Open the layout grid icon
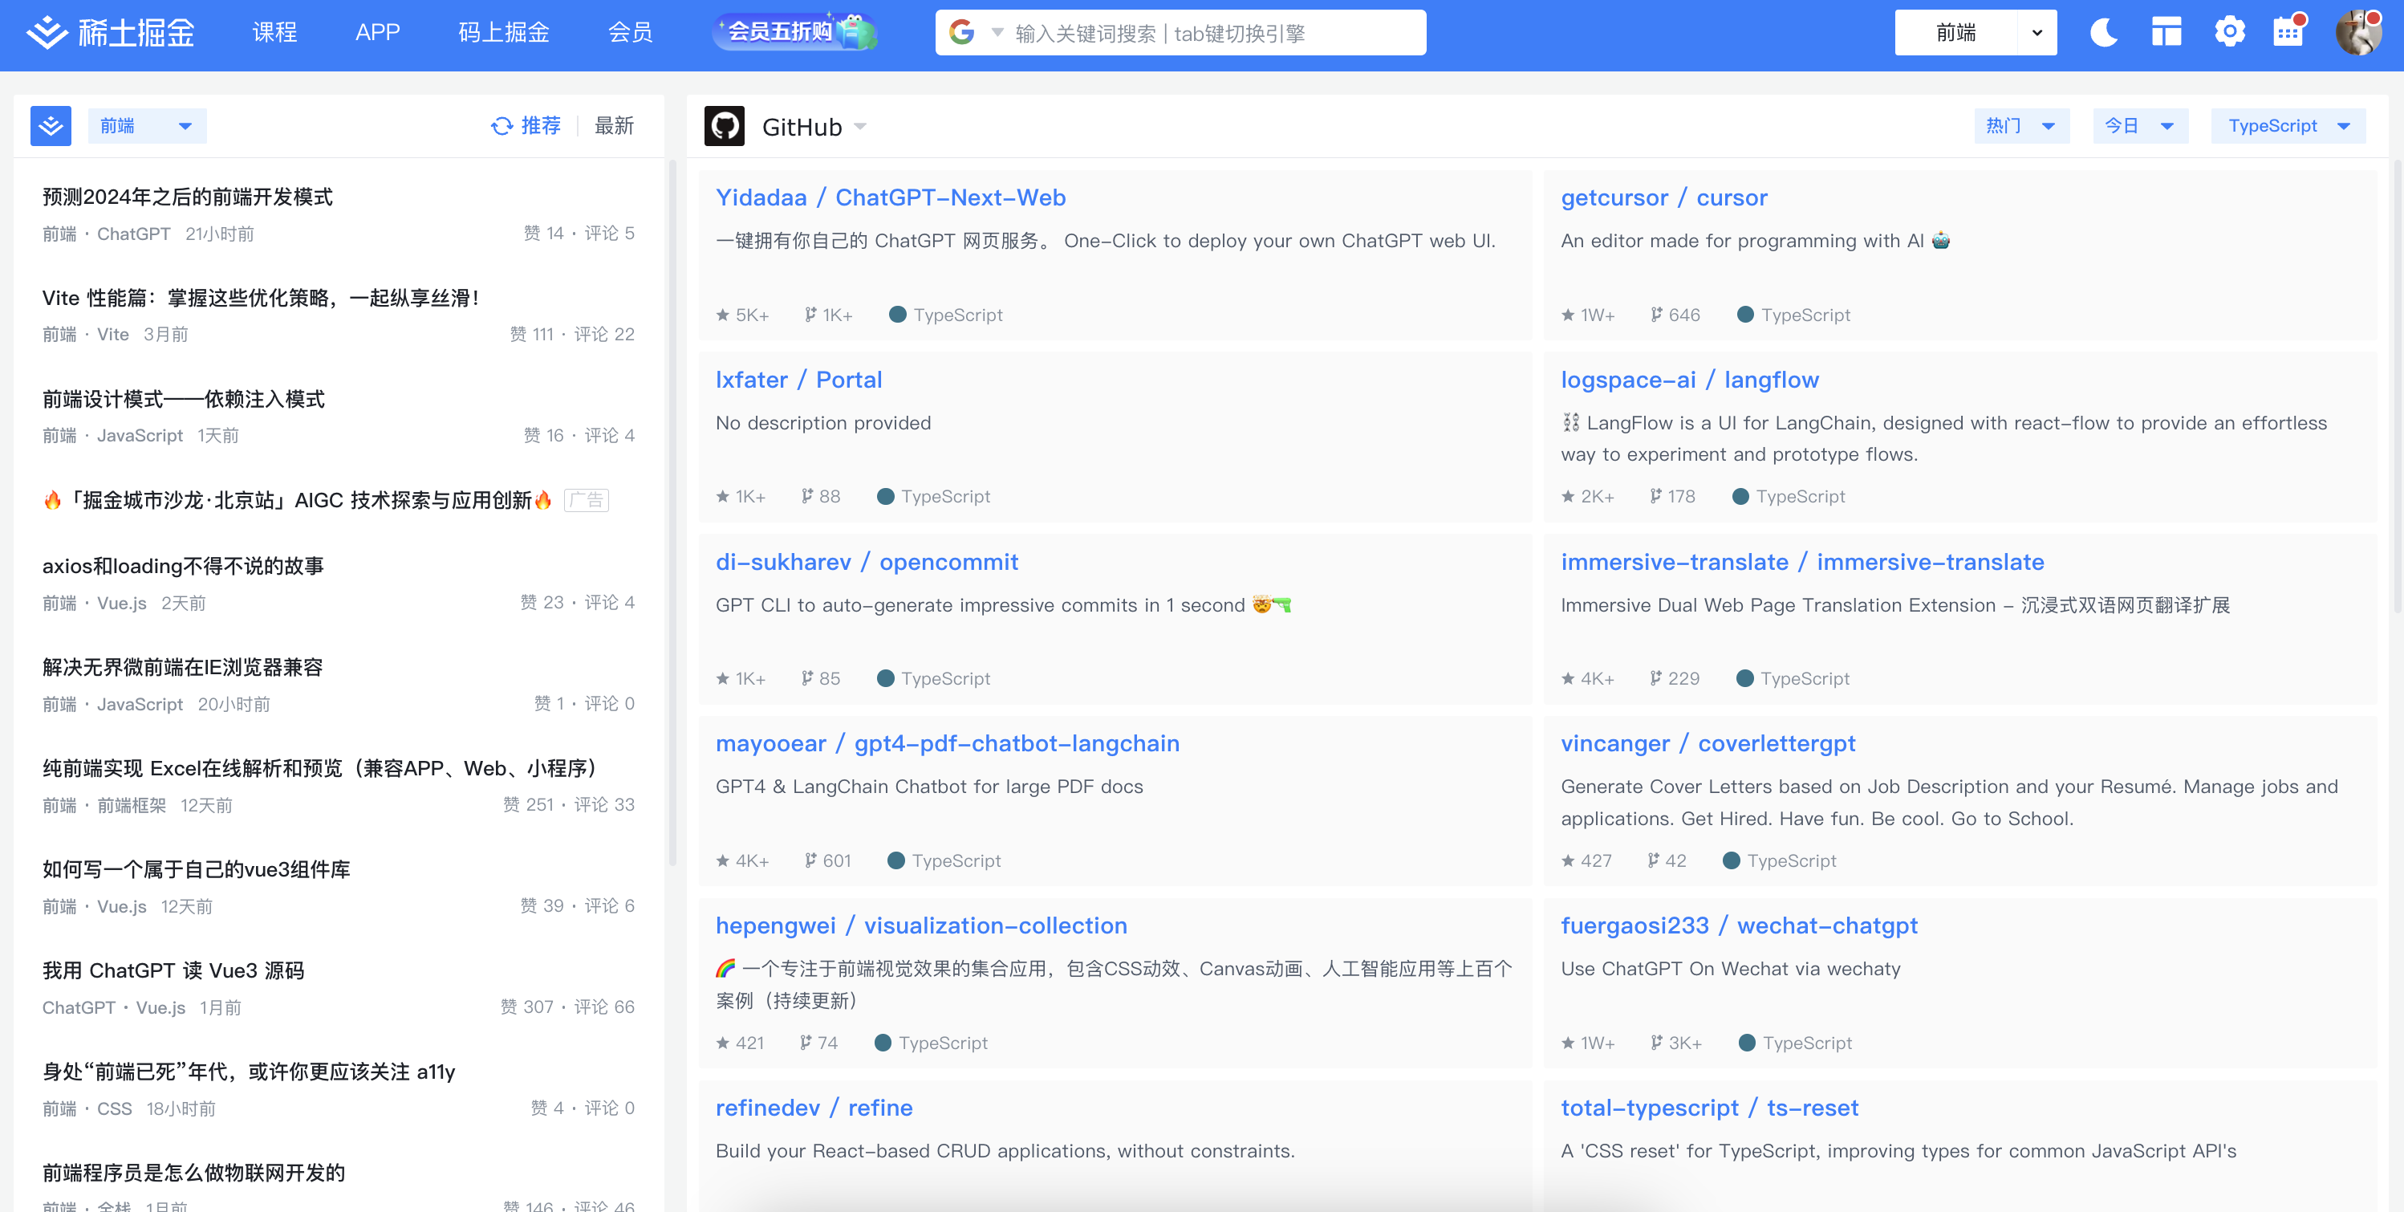This screenshot has height=1212, width=2404. (2166, 33)
